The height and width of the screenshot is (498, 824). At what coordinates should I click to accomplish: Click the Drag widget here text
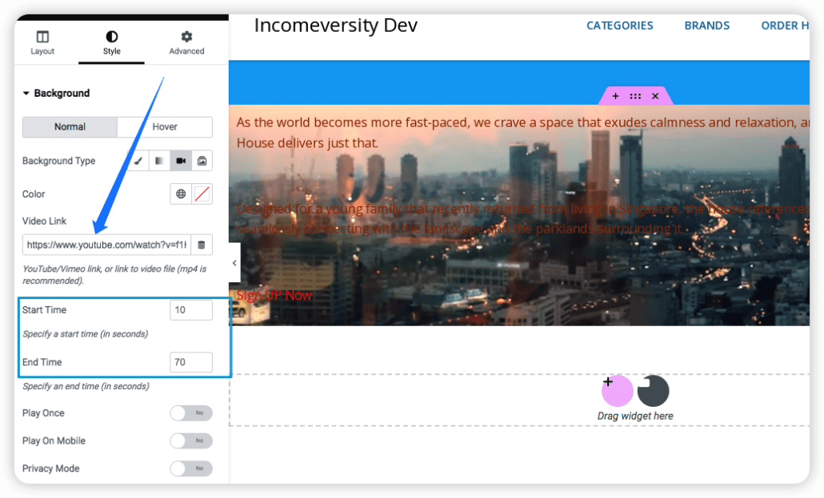click(x=635, y=416)
